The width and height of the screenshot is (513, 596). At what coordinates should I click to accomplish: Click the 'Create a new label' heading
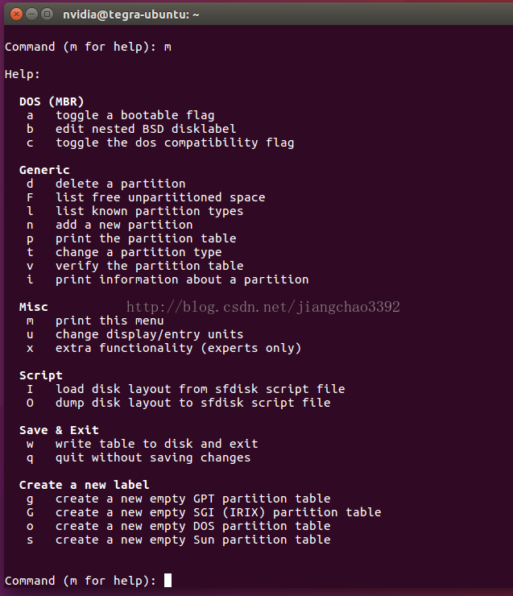pyautogui.click(x=84, y=485)
